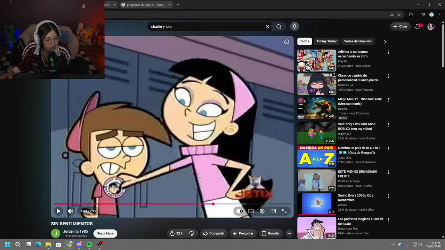Open 'Sad Story-I Wouldn't Mind' video title
Screen dimensions: 445x250
tap(357, 126)
